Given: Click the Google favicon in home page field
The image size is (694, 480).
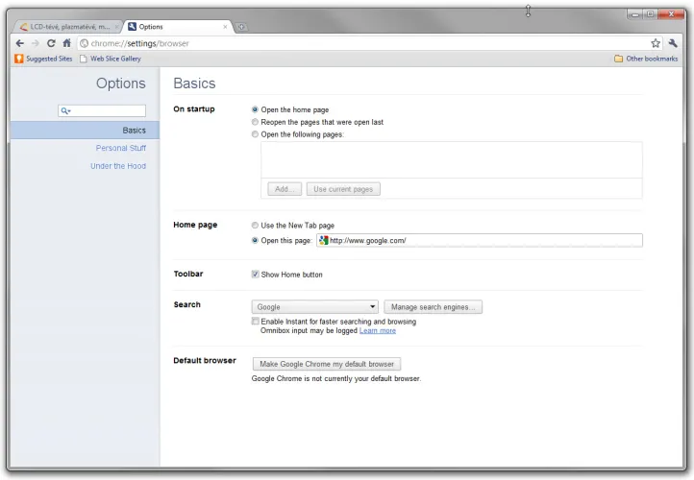Looking at the screenshot, I should click(x=324, y=240).
